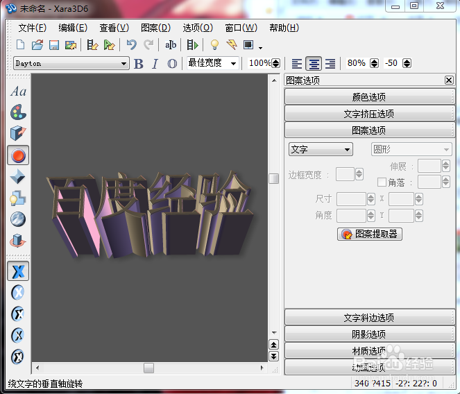The image size is (460, 394).
Task: Click the 图案选项 panel header button
Action: [369, 130]
